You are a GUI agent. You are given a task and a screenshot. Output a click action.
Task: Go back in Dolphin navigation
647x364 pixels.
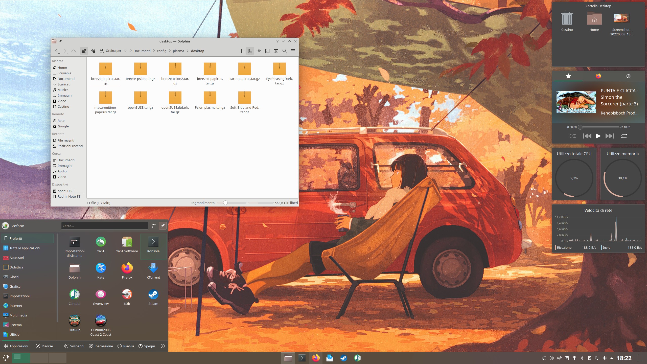[57, 51]
